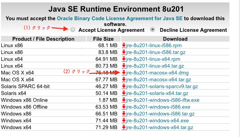
Task: Click download arrow icon for jre-8u201-windows-x64.exe
Action: tap(123, 121)
